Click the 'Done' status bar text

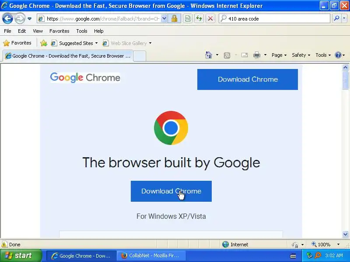(x=15, y=245)
